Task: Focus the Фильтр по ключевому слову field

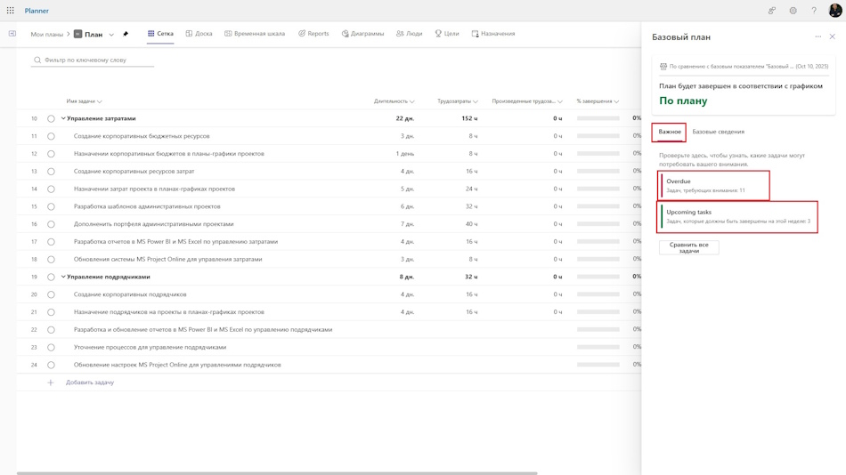Action: pos(93,60)
